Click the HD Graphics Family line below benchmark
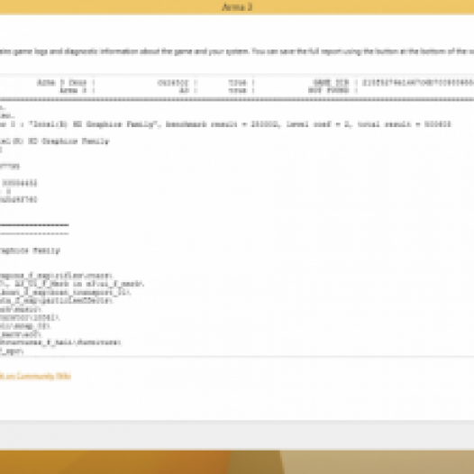This screenshot has height=474, width=474. click(55, 141)
